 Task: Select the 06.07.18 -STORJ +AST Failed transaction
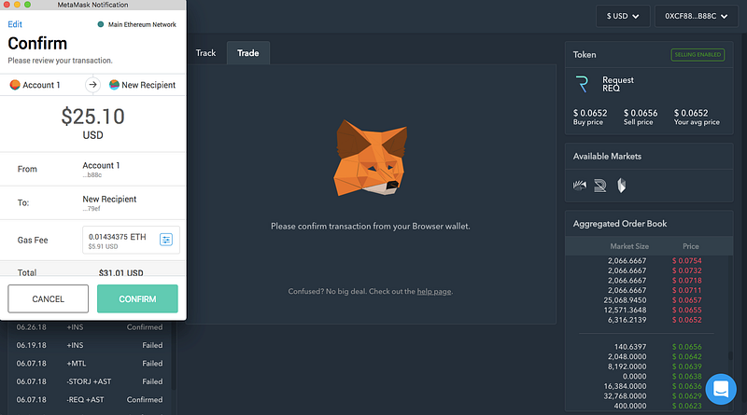tap(90, 381)
